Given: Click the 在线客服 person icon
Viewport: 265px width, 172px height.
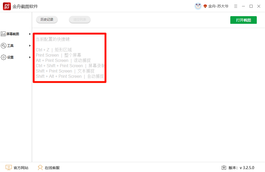Looking at the screenshot, I should pyautogui.click(x=40, y=168).
